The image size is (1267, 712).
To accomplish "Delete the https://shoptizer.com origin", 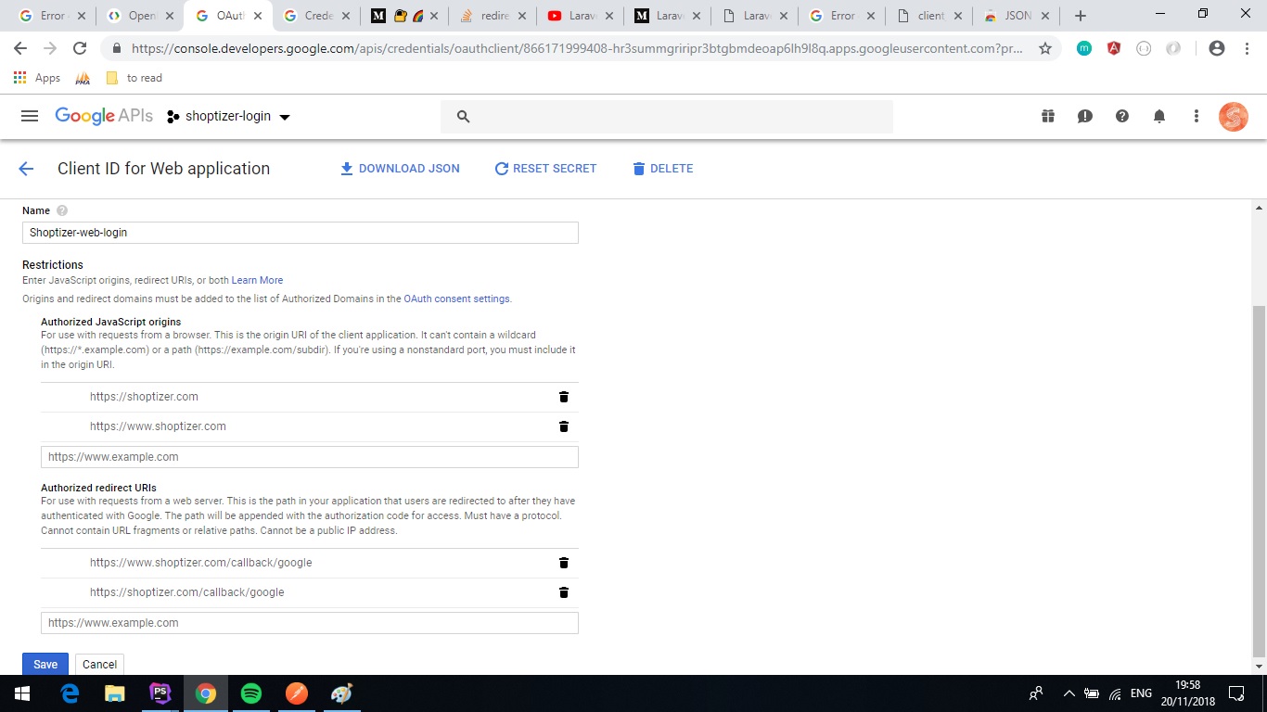I will click(563, 397).
